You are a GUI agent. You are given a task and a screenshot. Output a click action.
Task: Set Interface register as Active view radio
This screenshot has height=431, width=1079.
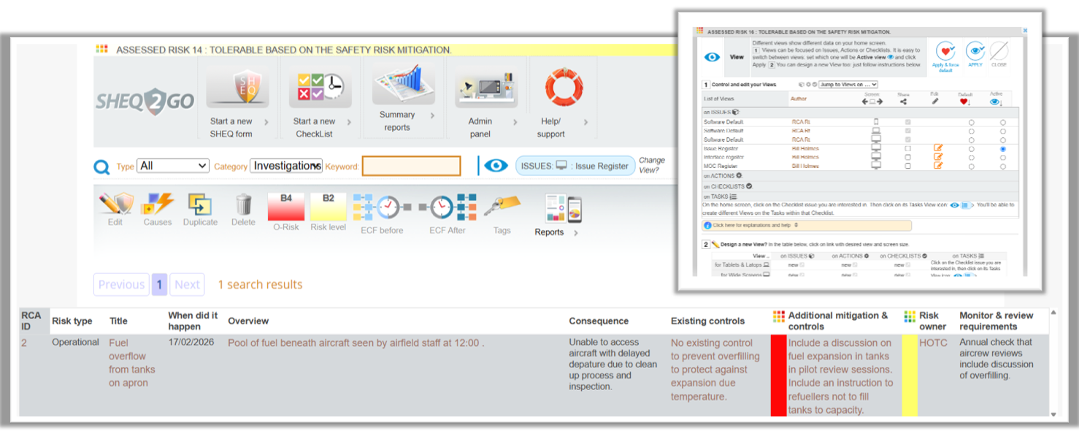coord(1003,157)
